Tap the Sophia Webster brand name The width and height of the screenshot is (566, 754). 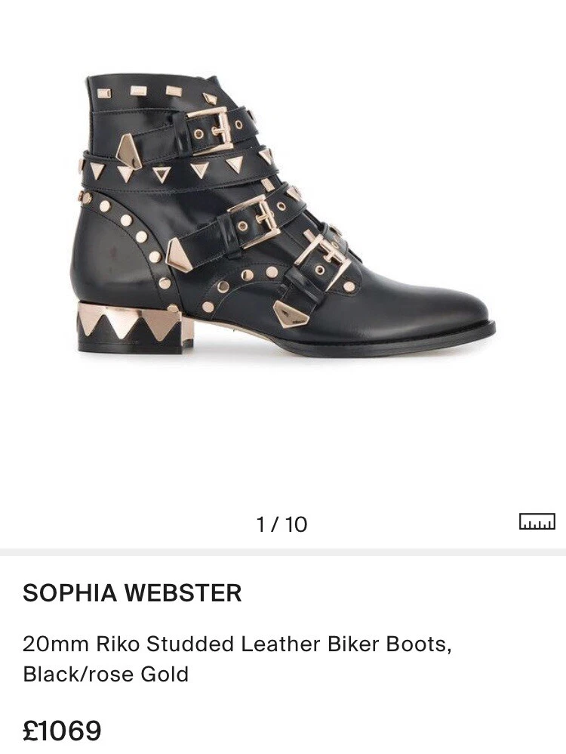132,592
